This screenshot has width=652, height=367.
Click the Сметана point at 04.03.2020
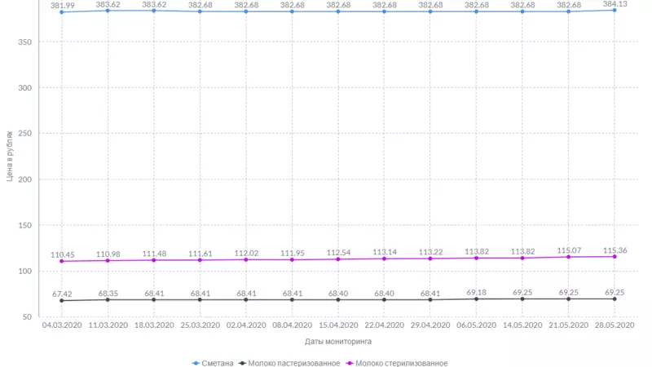coord(61,12)
